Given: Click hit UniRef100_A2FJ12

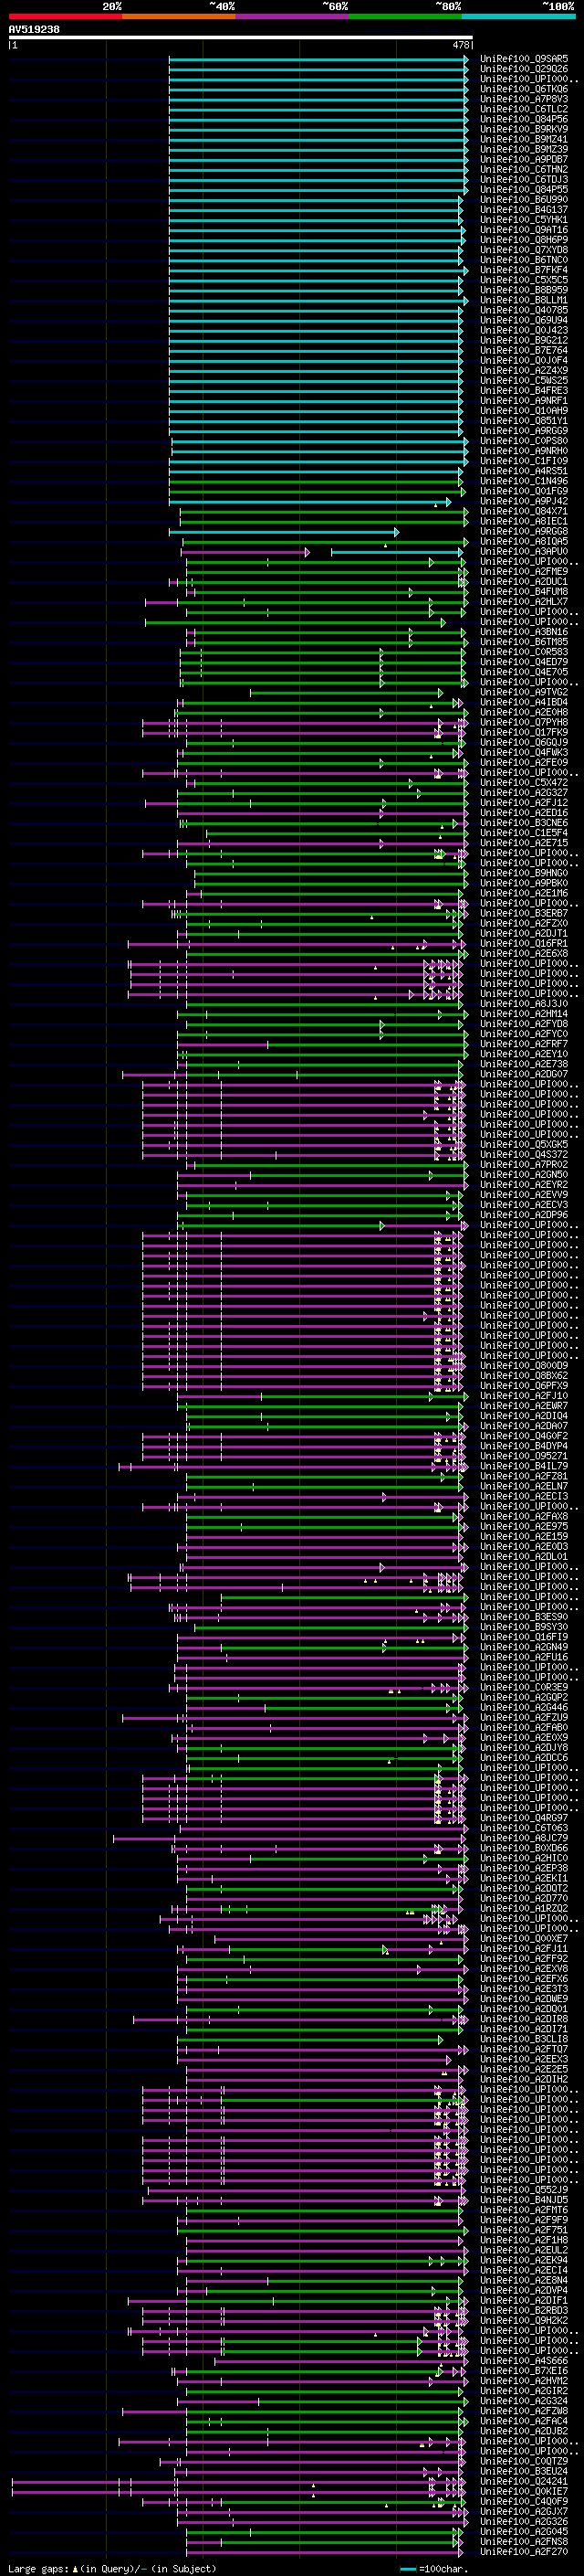Looking at the screenshot, I should pos(524,803).
